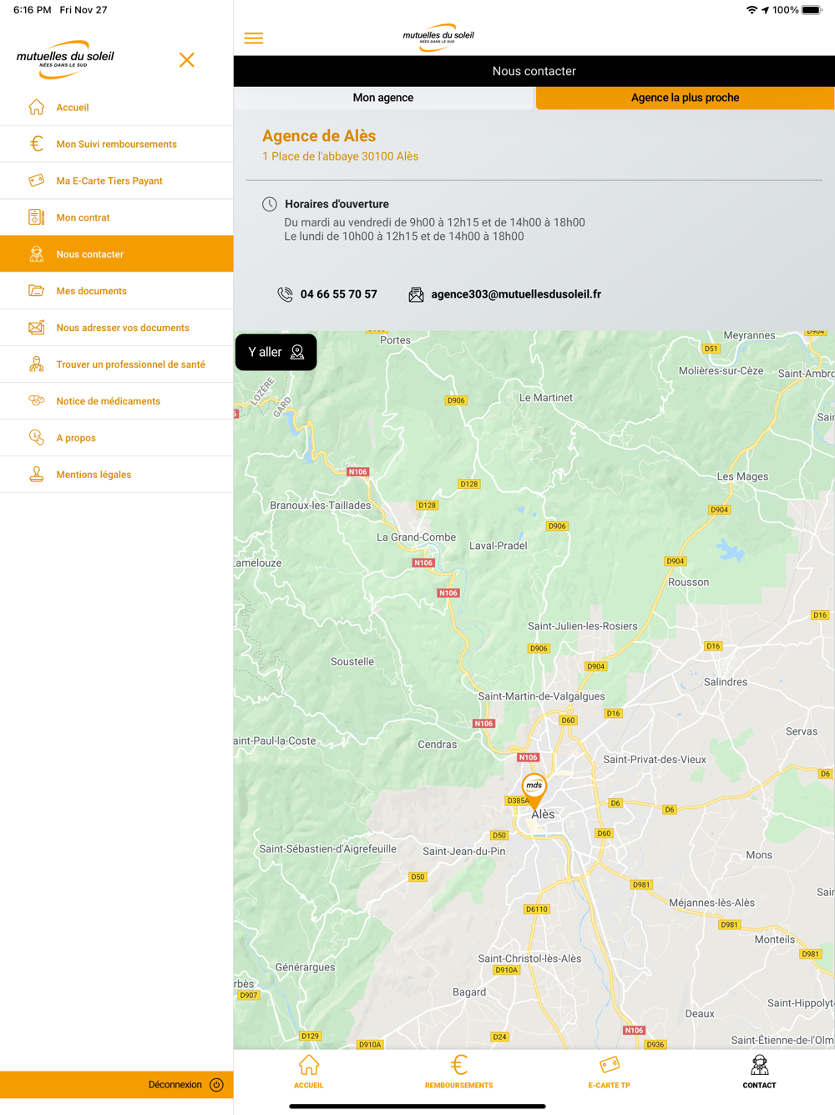
Task: Open the Contact tab in the bottom bar
Action: point(759,1072)
